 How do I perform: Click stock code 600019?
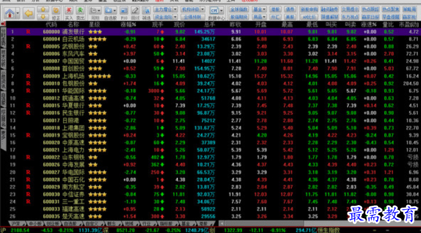(52, 135)
